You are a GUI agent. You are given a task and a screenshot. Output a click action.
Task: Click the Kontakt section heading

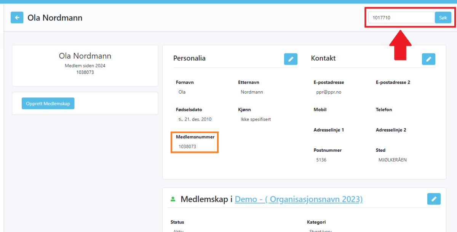tap(323, 58)
